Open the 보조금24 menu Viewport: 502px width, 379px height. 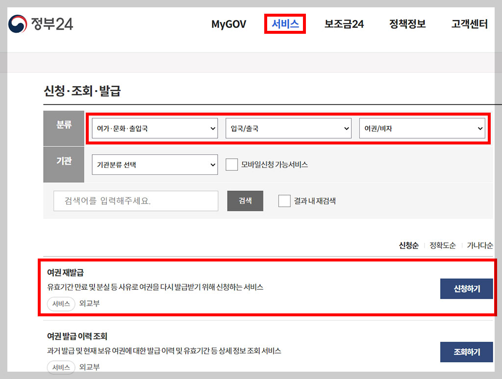pyautogui.click(x=344, y=24)
